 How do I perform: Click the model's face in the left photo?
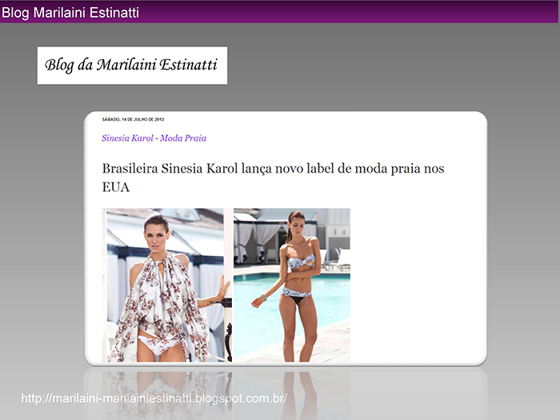157,237
